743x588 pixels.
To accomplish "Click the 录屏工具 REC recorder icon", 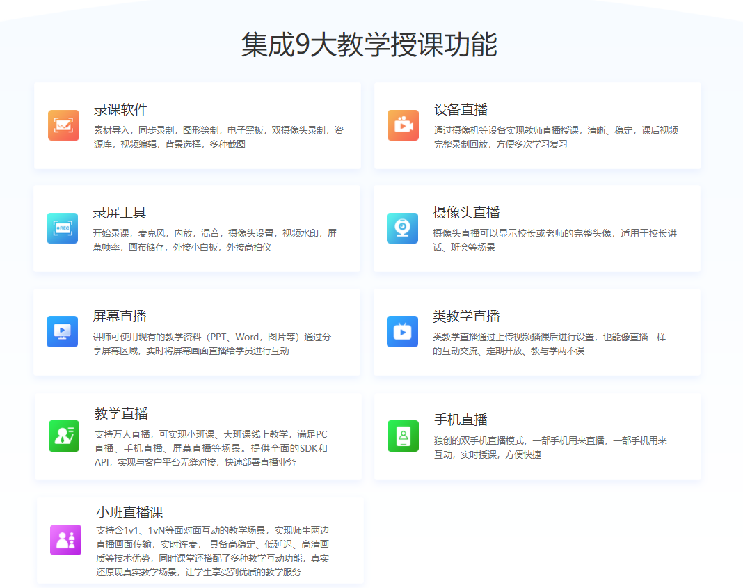I will [x=62, y=228].
